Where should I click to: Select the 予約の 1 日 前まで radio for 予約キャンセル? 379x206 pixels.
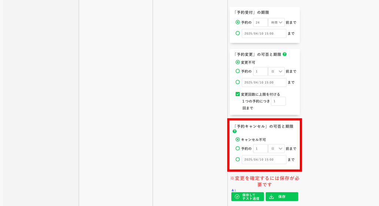238,148
